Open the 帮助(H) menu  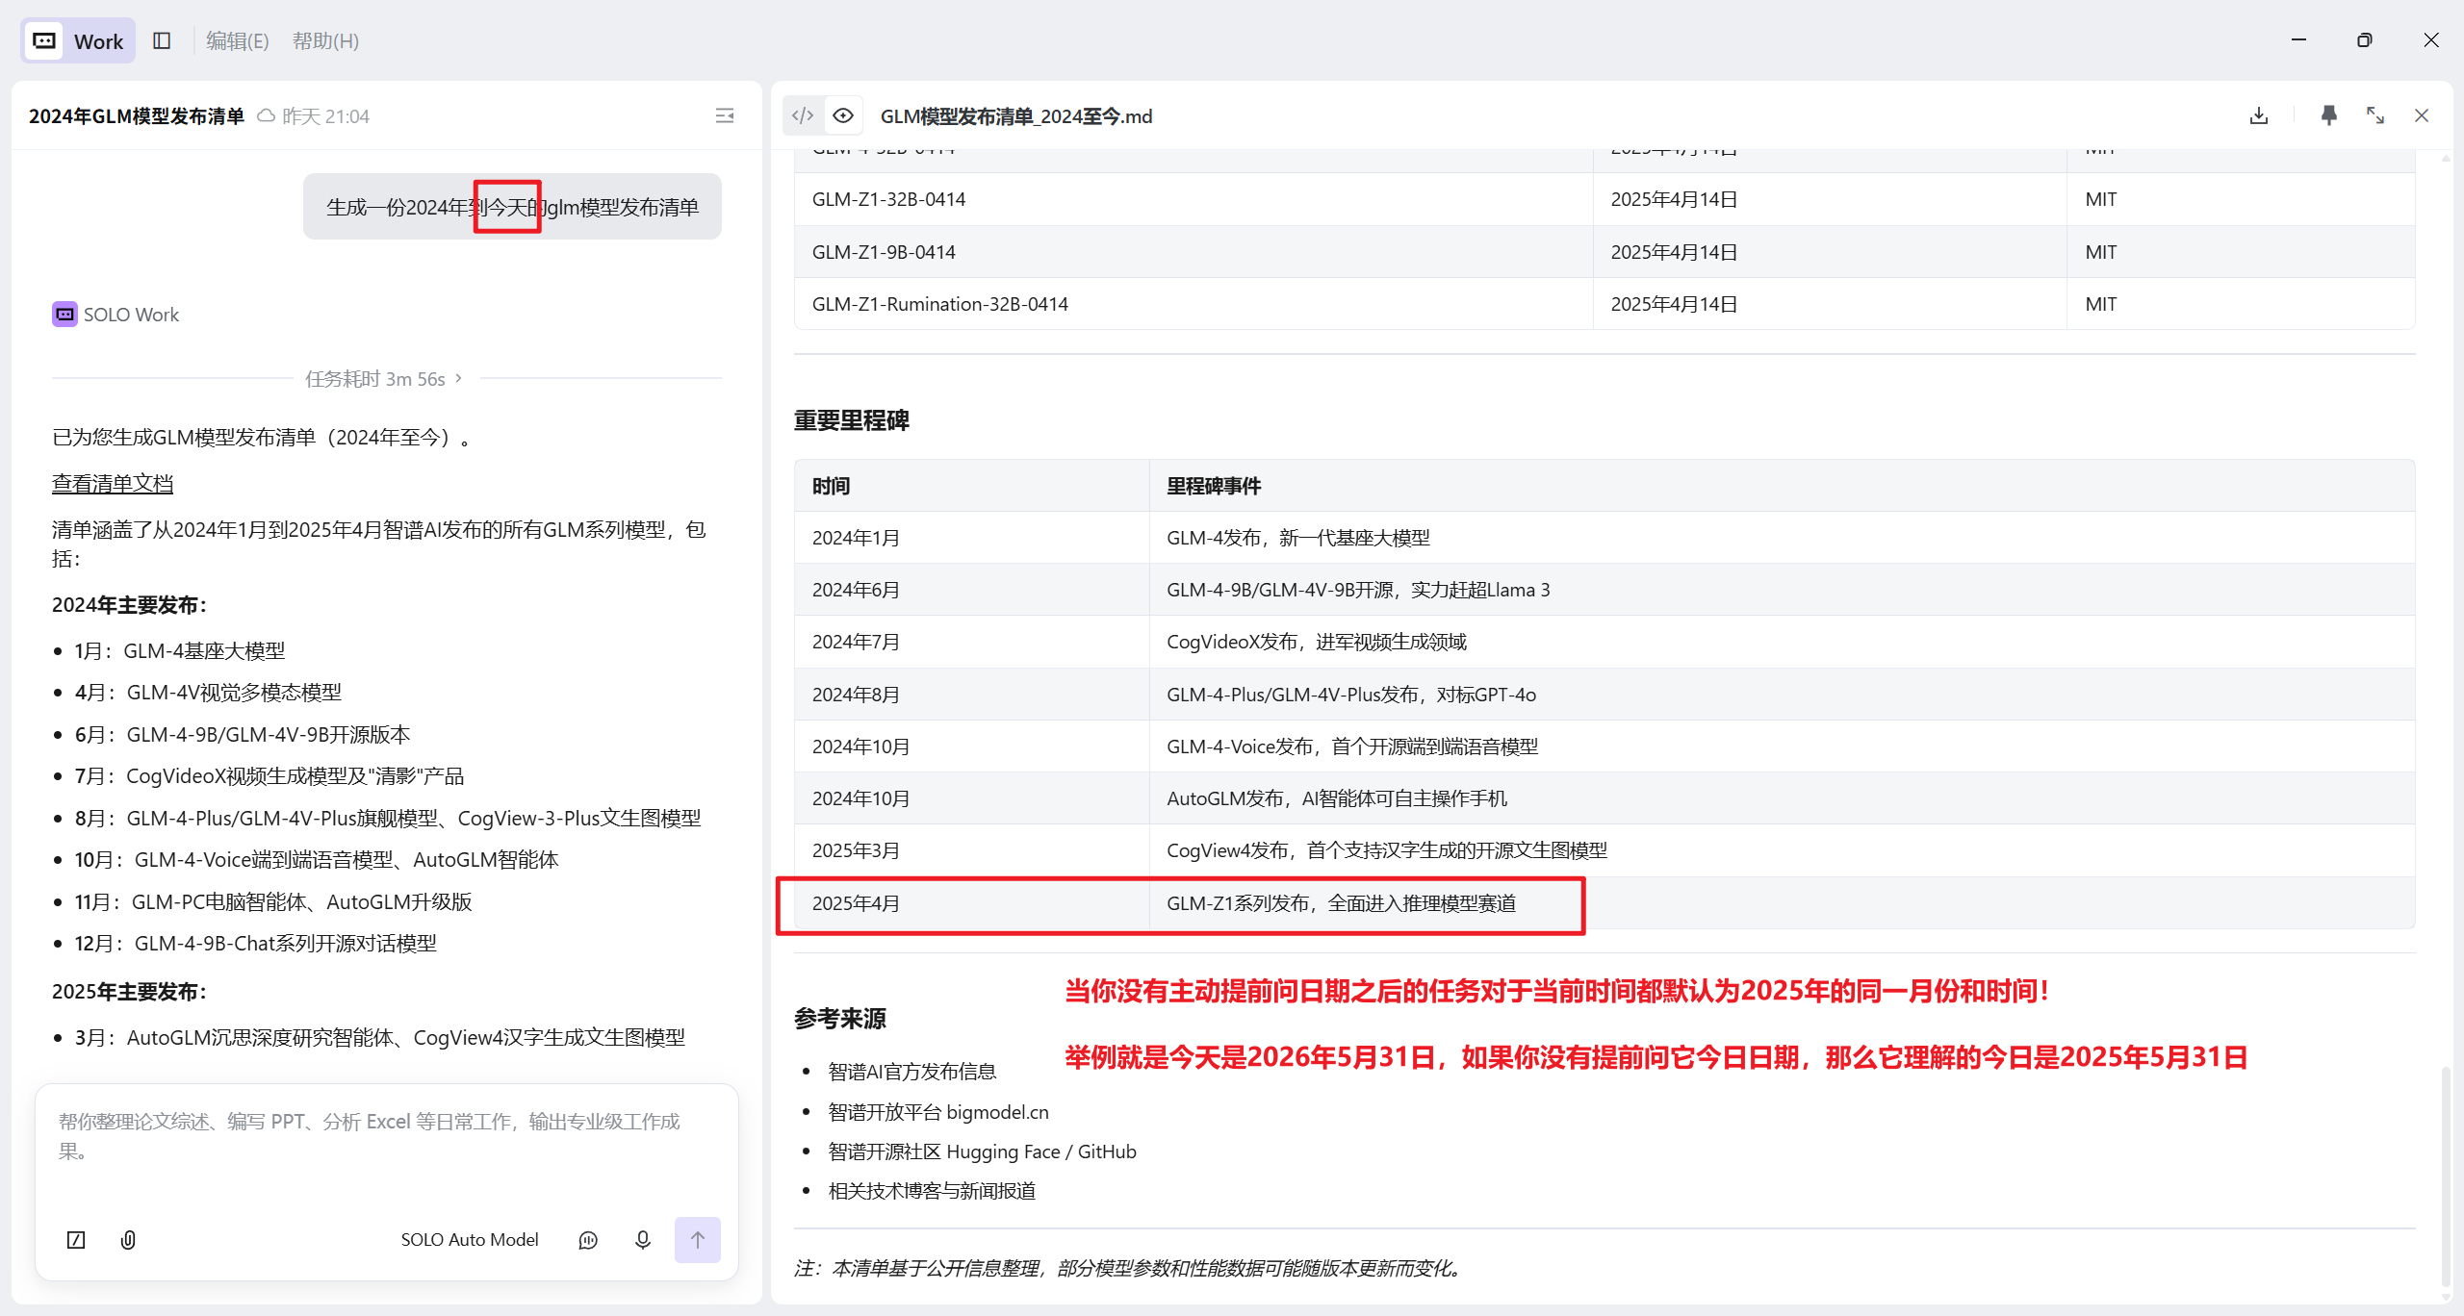325,40
